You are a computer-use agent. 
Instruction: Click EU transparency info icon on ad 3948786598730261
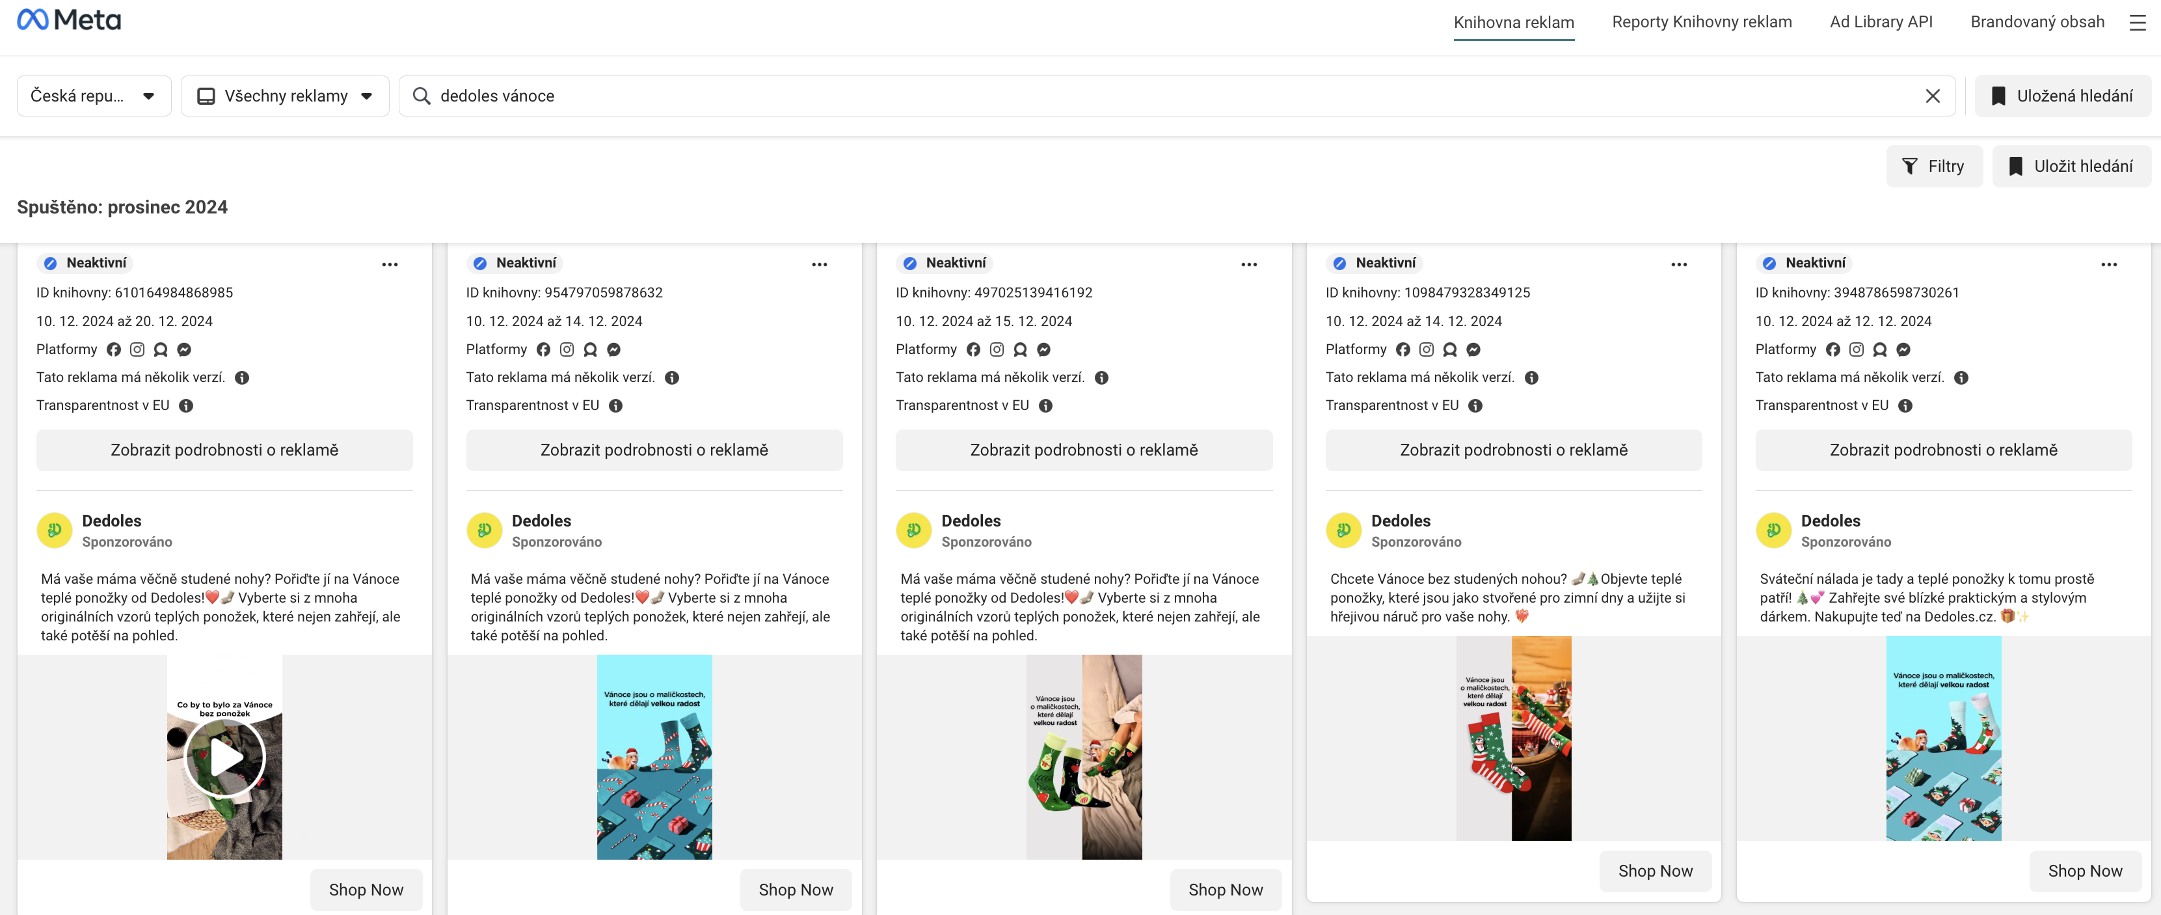[x=1905, y=405]
